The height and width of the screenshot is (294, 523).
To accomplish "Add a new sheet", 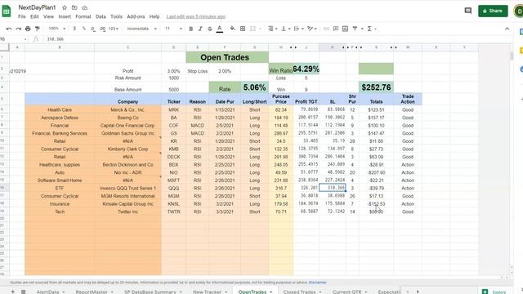I will point(13,292).
